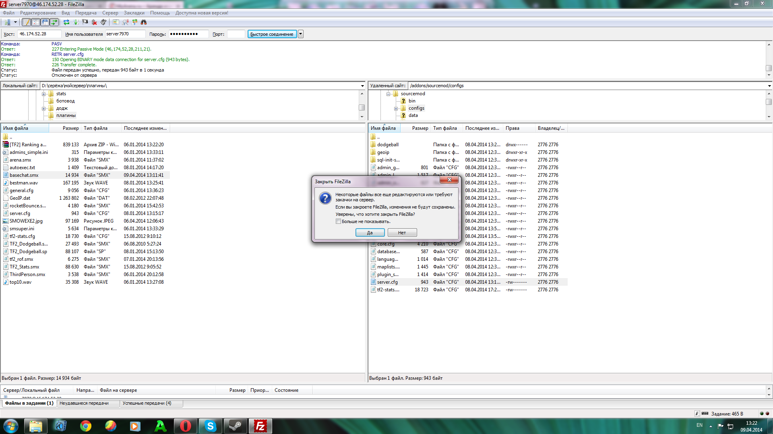Click the red activity LED indicator
Screen dimensions: 773x434
[x=767, y=414]
